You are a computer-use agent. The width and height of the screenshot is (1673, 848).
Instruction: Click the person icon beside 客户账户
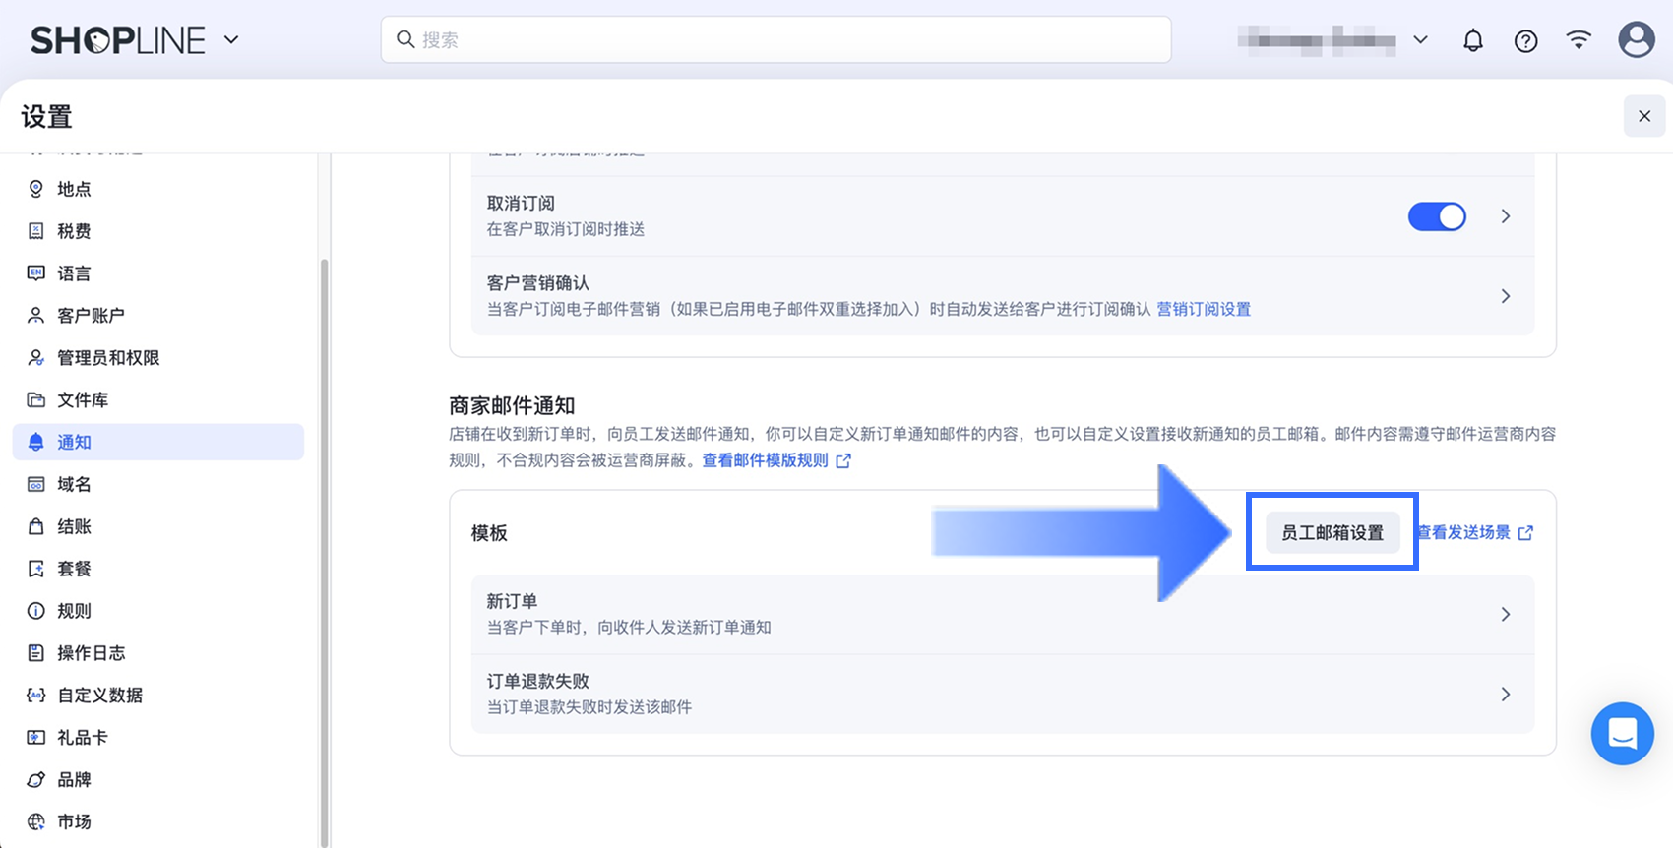coord(36,316)
